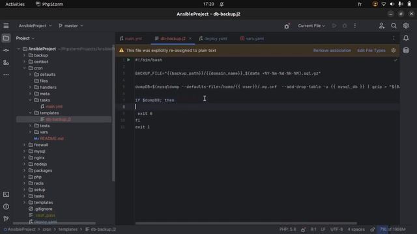Open Project view mode dropdown
This screenshot has width=417, height=234.
[x=25, y=38]
